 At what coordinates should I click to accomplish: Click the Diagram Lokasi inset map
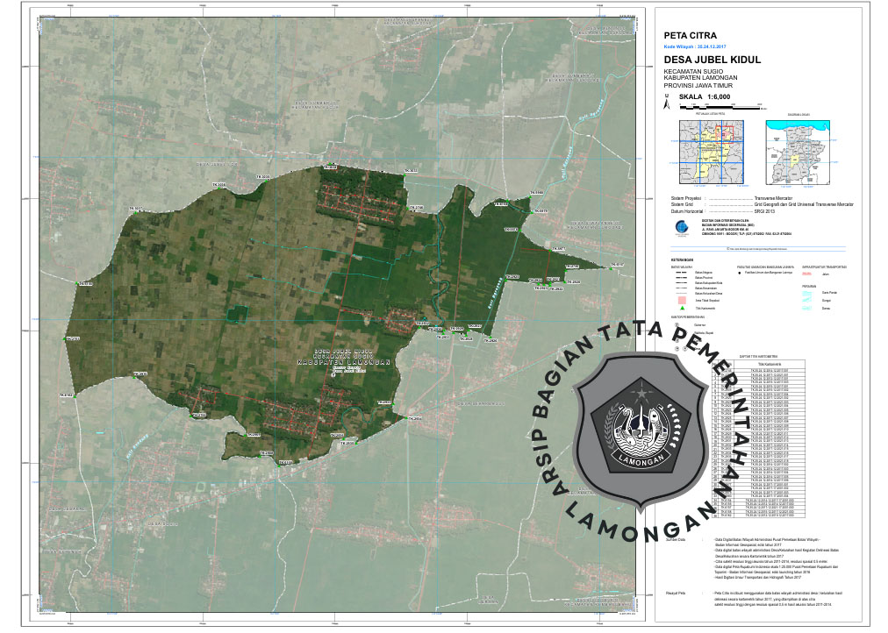798,153
